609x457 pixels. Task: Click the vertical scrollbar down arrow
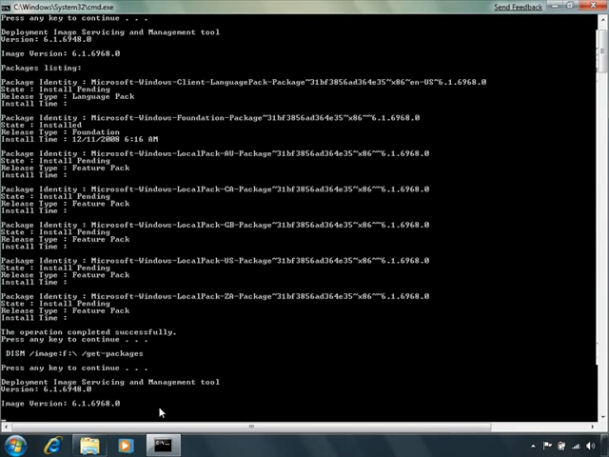click(602, 417)
